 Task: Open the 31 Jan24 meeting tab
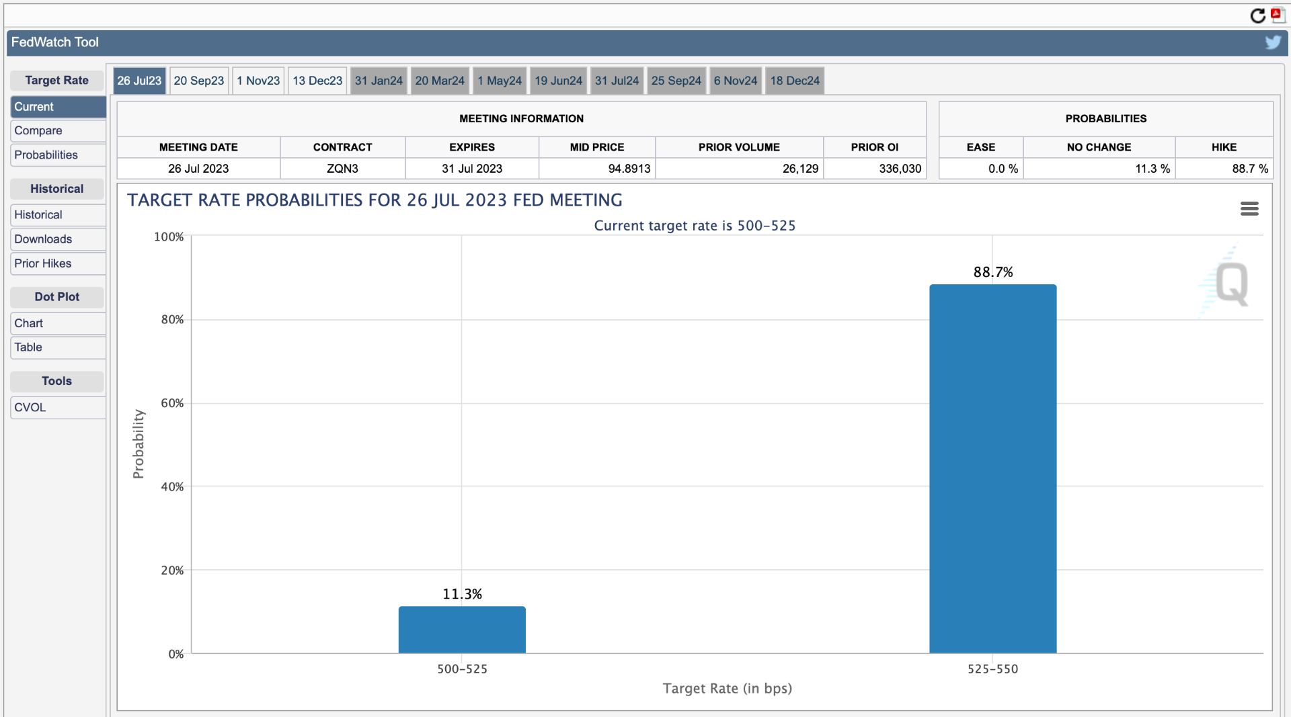tap(379, 81)
